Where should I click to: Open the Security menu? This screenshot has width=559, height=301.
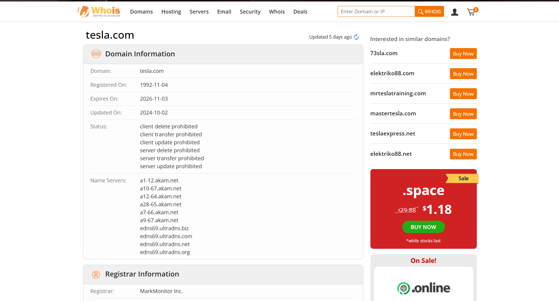[x=250, y=12]
